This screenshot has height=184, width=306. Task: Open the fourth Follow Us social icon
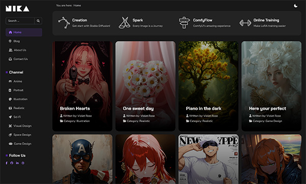pos(23,163)
